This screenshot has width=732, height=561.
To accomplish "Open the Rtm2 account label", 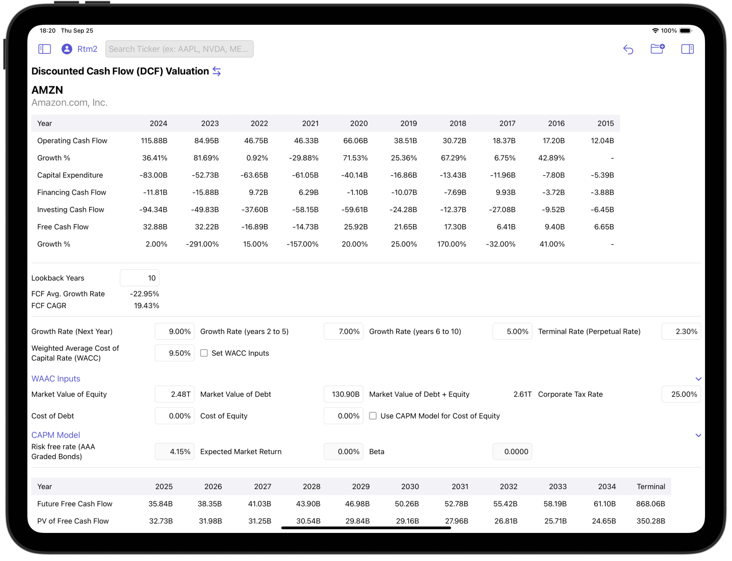I will tap(87, 49).
